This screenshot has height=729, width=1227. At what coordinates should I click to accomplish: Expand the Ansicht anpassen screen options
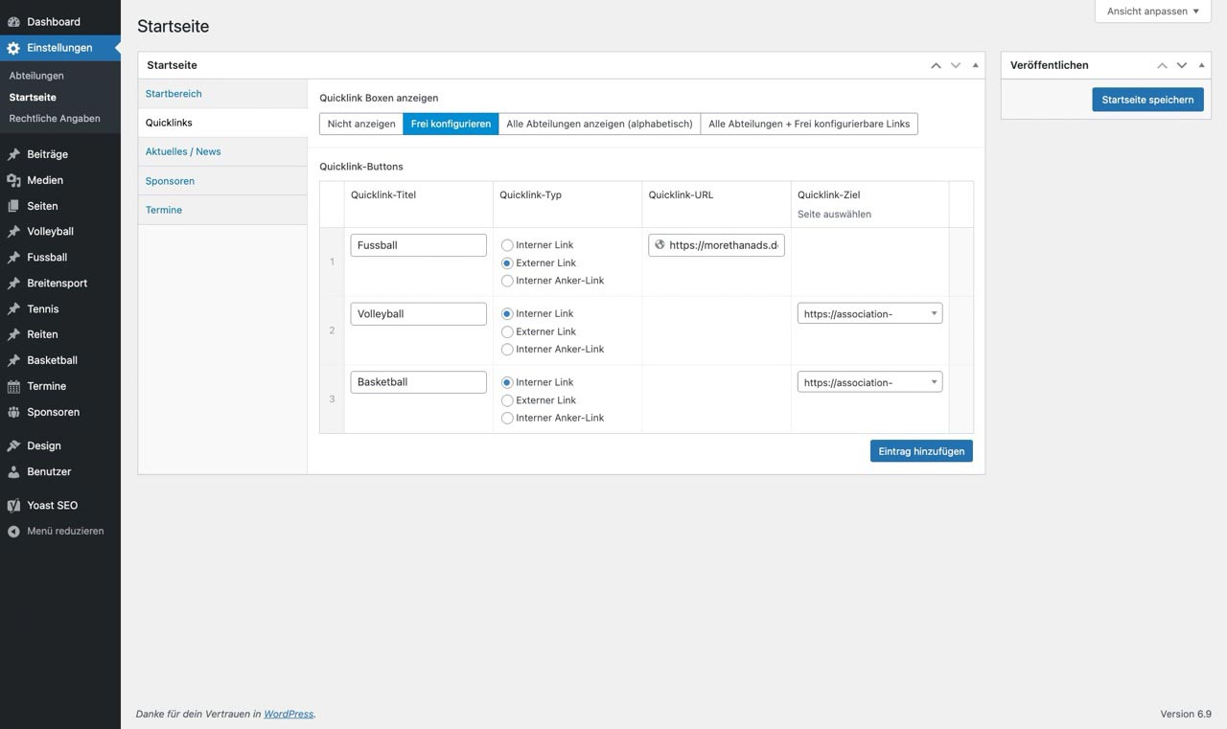[1152, 11]
